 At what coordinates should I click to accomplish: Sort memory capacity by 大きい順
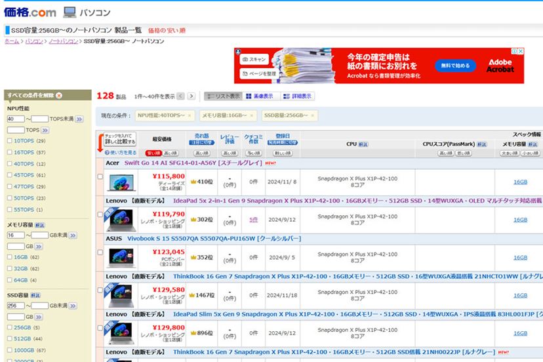click(x=509, y=153)
